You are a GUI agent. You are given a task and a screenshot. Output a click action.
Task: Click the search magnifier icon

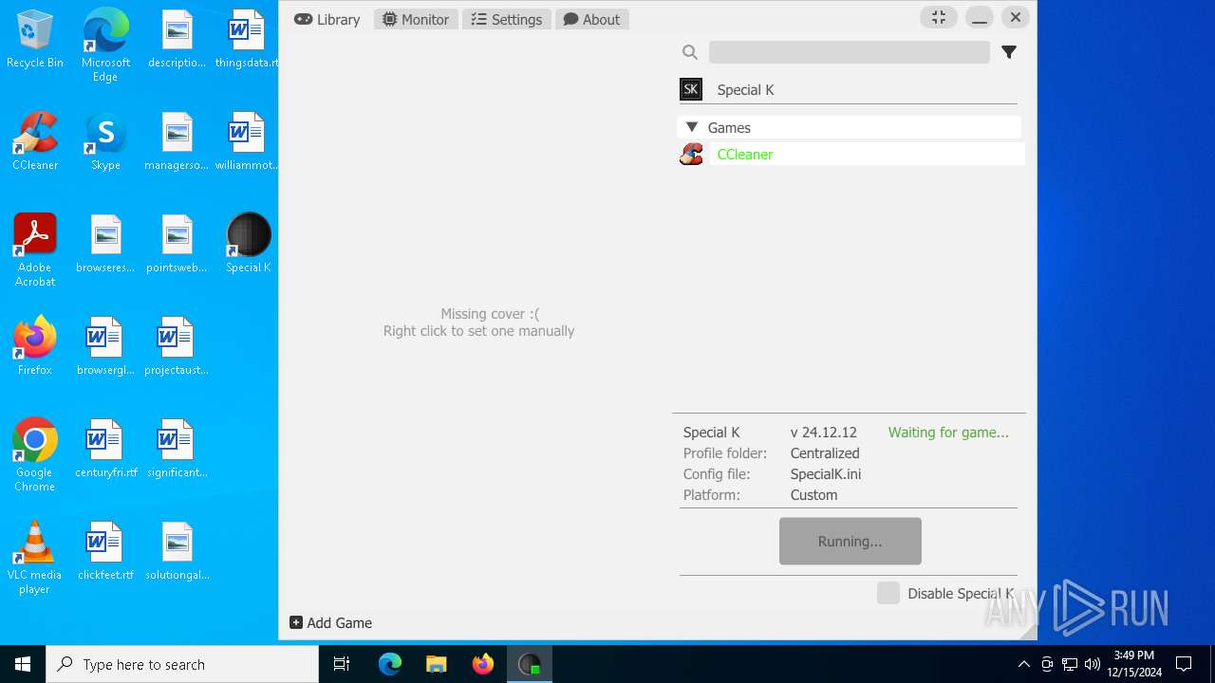[690, 52]
